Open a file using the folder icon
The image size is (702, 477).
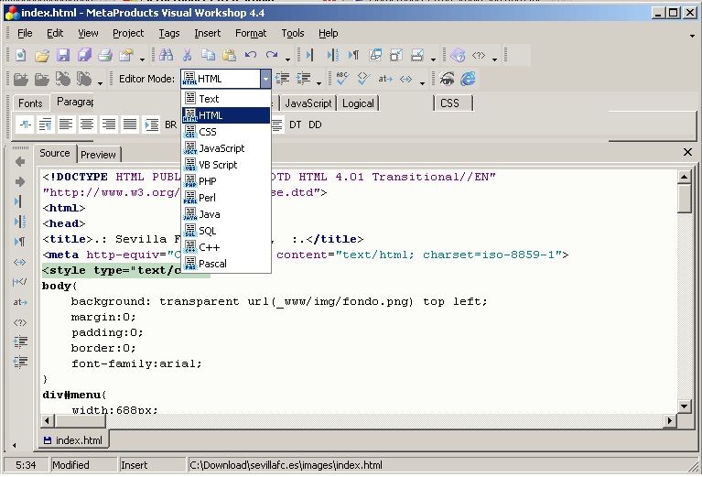(41, 55)
